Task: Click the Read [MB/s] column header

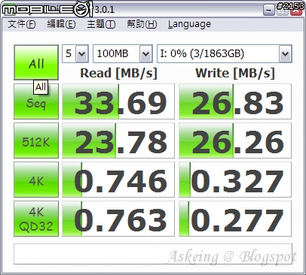Action: click(x=118, y=74)
